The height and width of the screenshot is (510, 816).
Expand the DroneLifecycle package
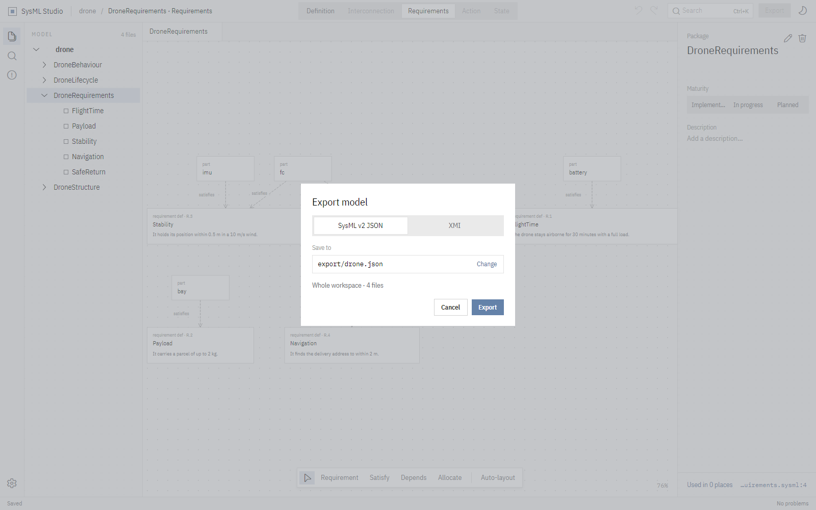click(x=44, y=80)
